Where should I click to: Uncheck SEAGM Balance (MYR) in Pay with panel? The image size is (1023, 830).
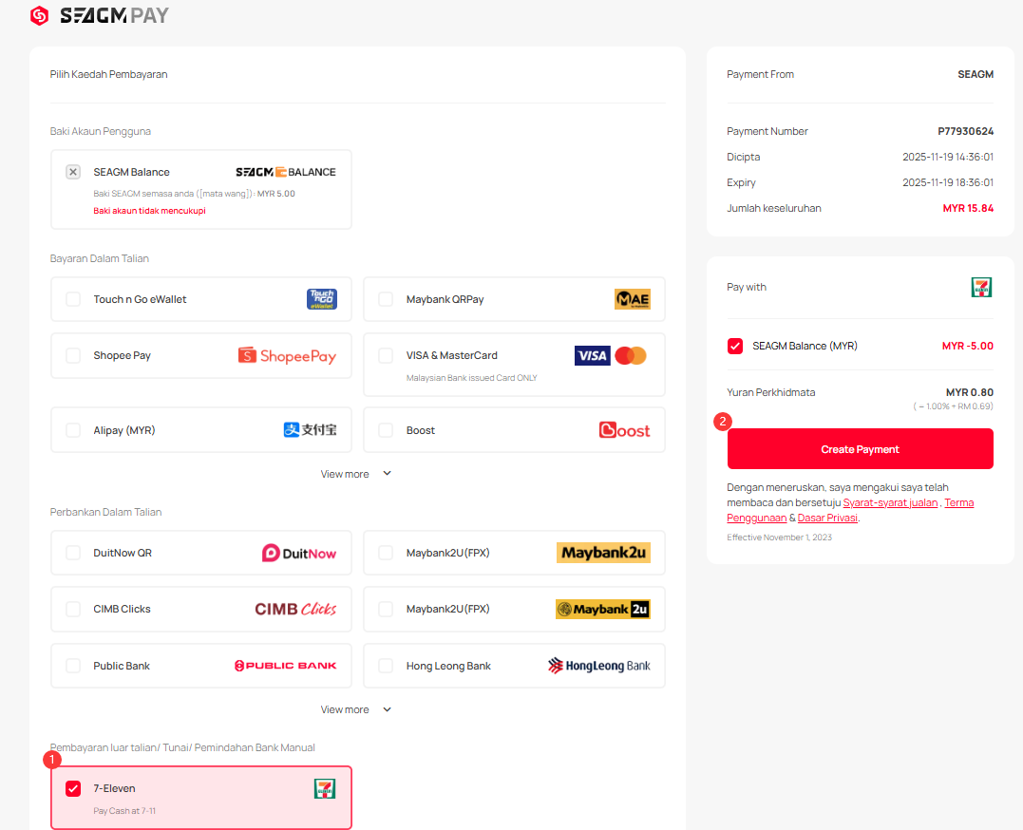click(x=735, y=346)
